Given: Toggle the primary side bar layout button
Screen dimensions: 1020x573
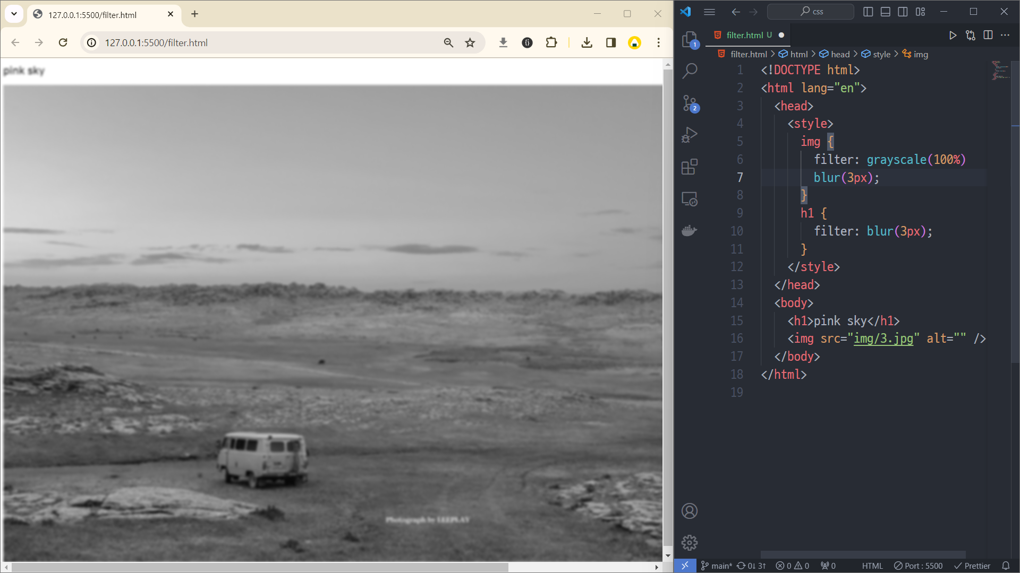Looking at the screenshot, I should click(x=868, y=12).
